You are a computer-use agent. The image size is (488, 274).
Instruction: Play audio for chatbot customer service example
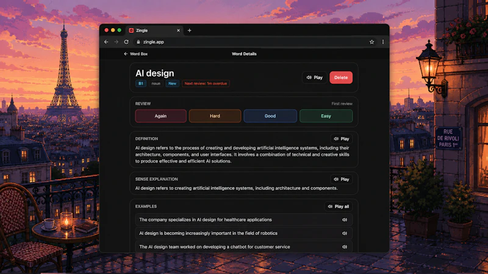click(345, 247)
